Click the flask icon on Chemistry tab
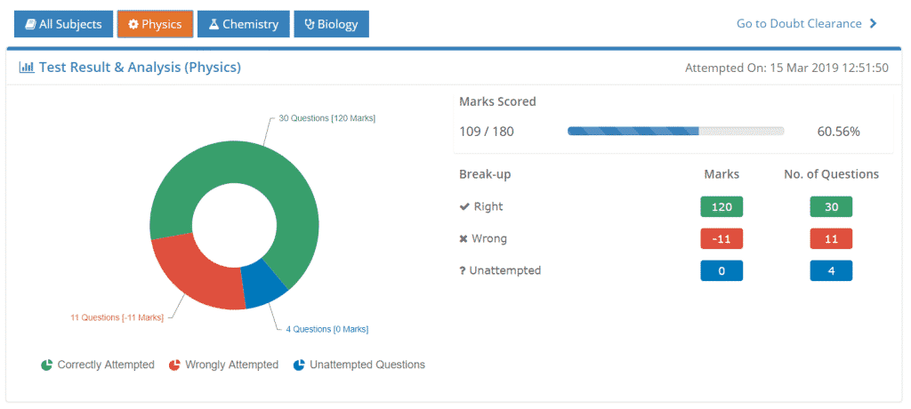Image resolution: width=911 pixels, height=409 pixels. (x=214, y=24)
